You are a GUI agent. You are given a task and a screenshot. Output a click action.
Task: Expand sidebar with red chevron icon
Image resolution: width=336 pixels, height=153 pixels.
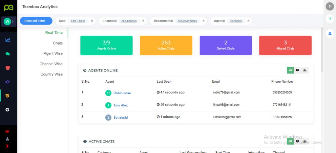7,146
